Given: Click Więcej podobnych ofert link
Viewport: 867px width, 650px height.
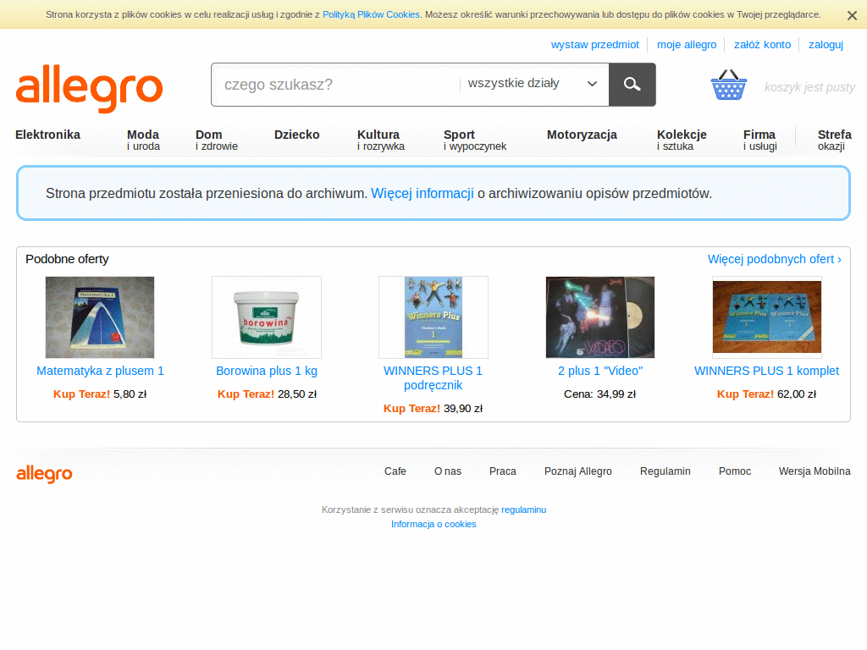Looking at the screenshot, I should click(x=774, y=259).
